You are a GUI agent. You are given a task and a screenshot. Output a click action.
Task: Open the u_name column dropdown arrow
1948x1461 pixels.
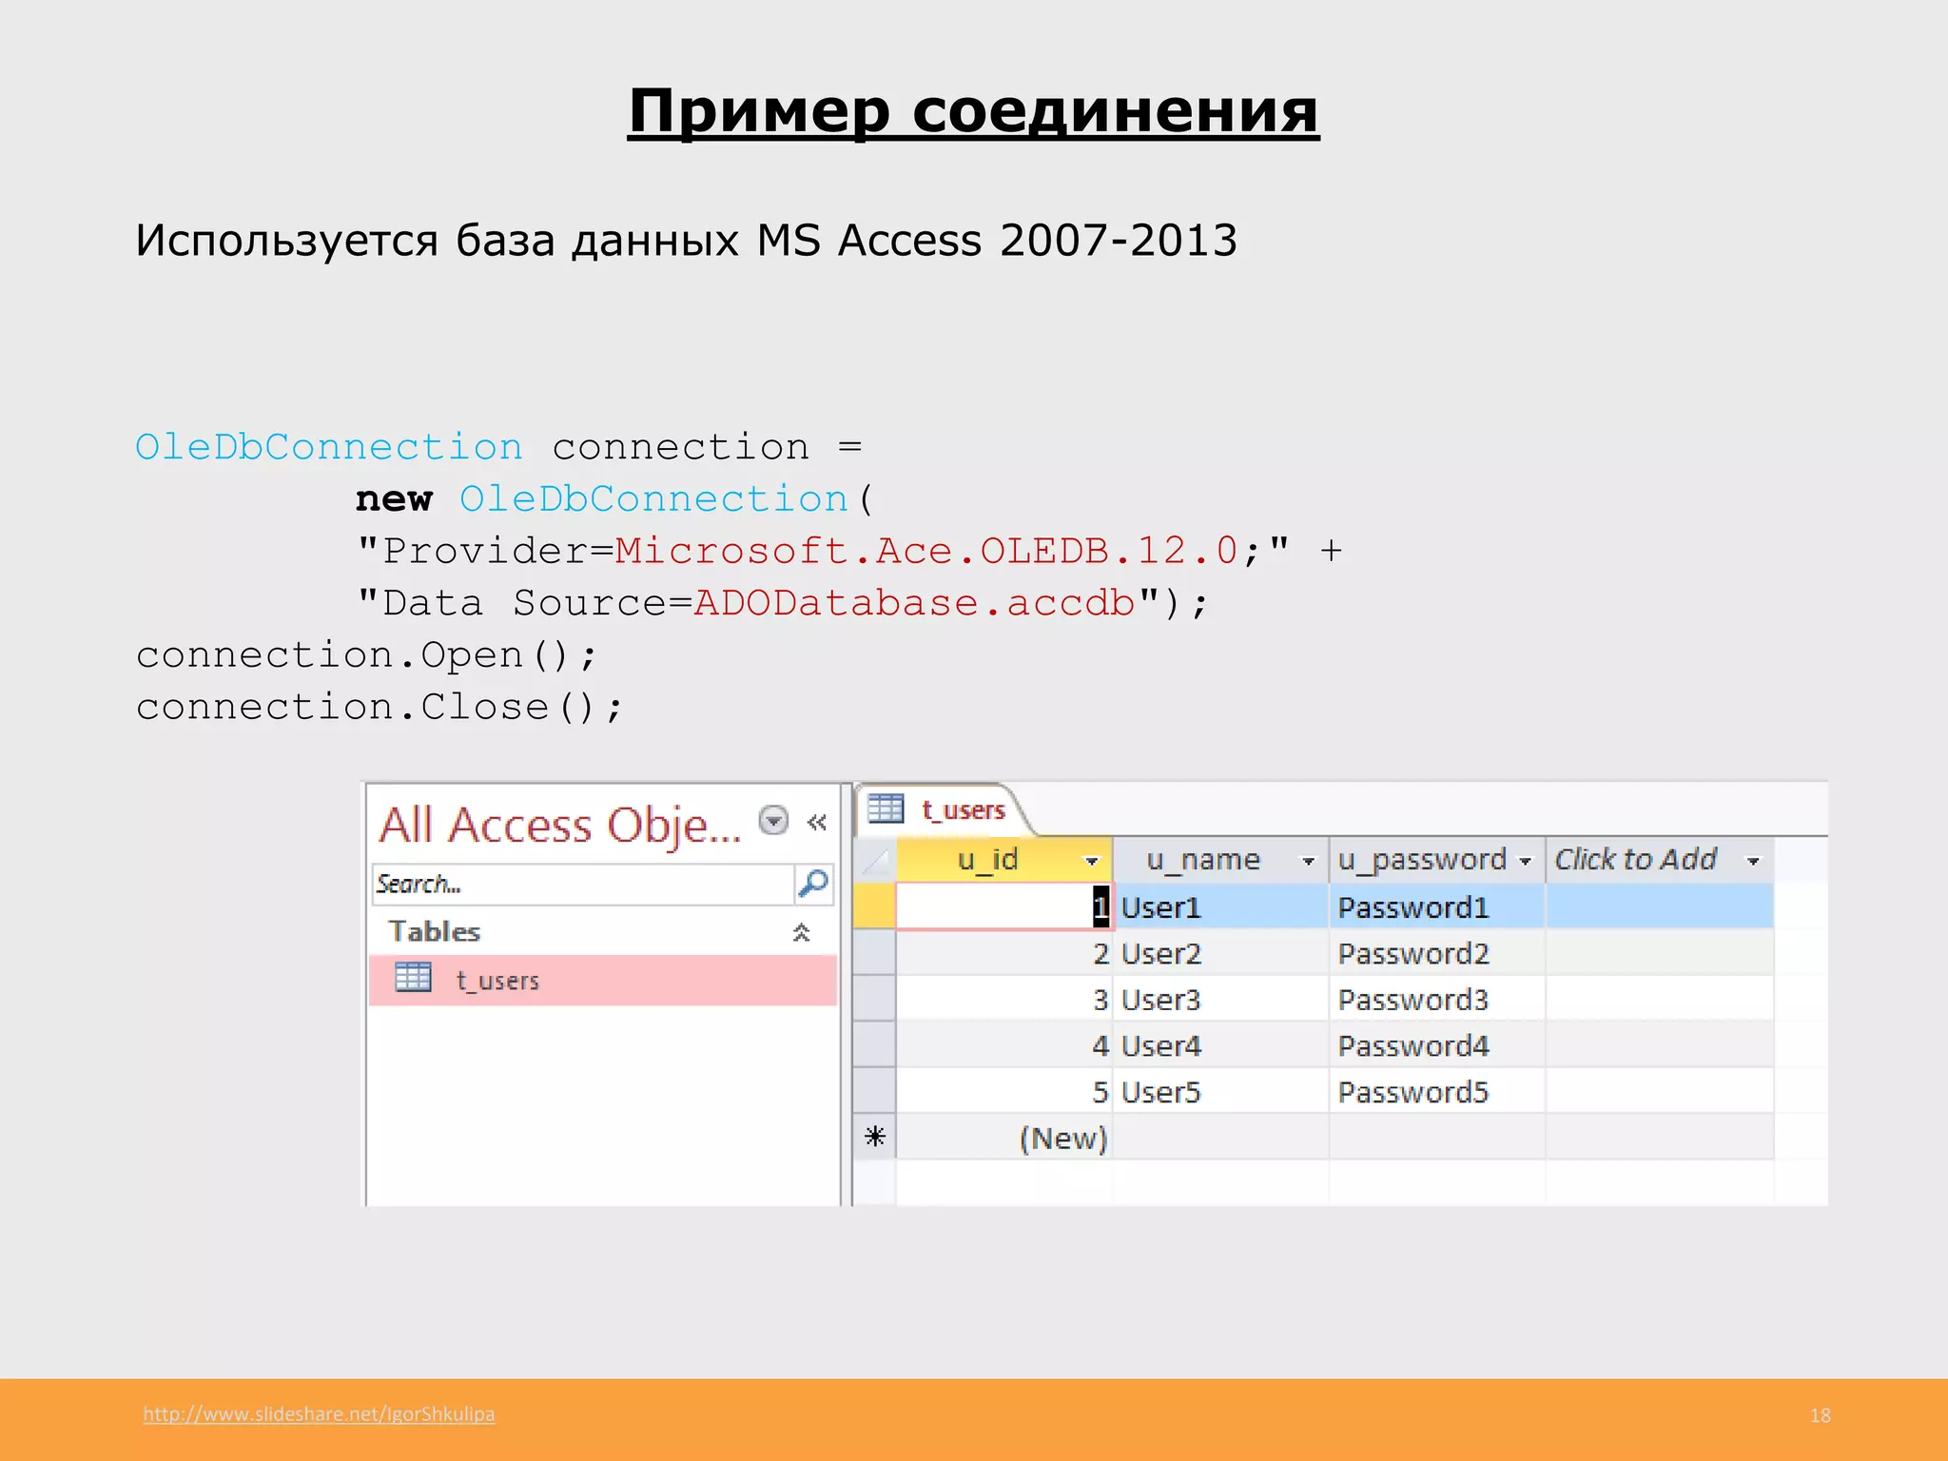tap(1308, 861)
